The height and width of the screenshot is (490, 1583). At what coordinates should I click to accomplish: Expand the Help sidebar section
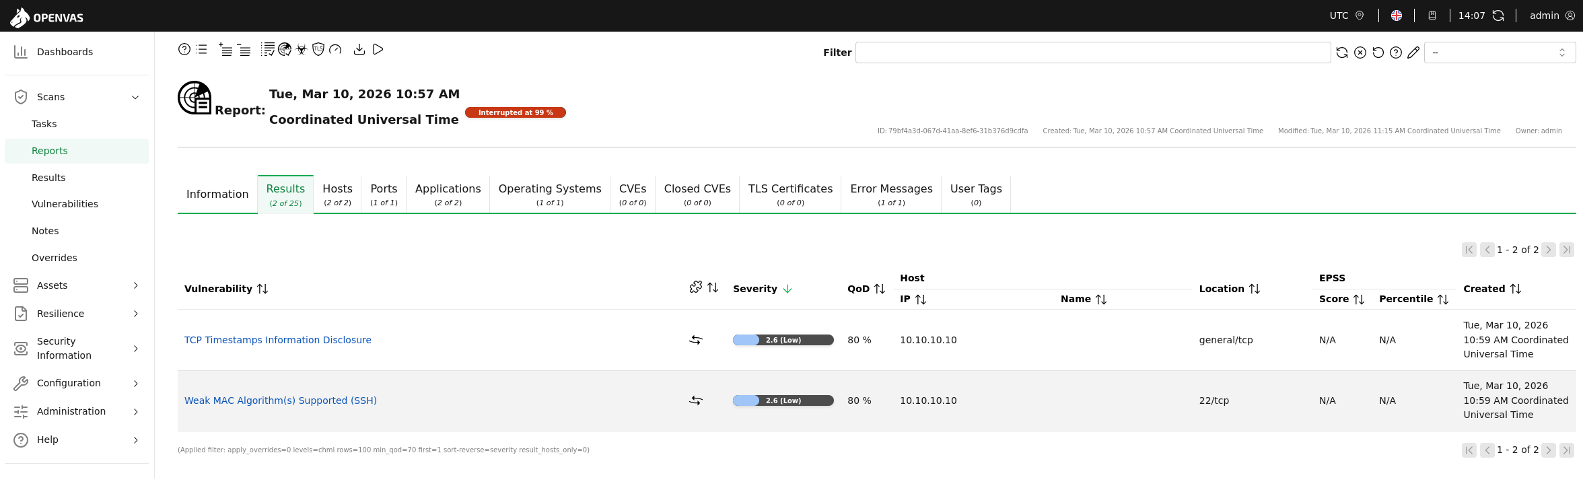click(x=135, y=440)
